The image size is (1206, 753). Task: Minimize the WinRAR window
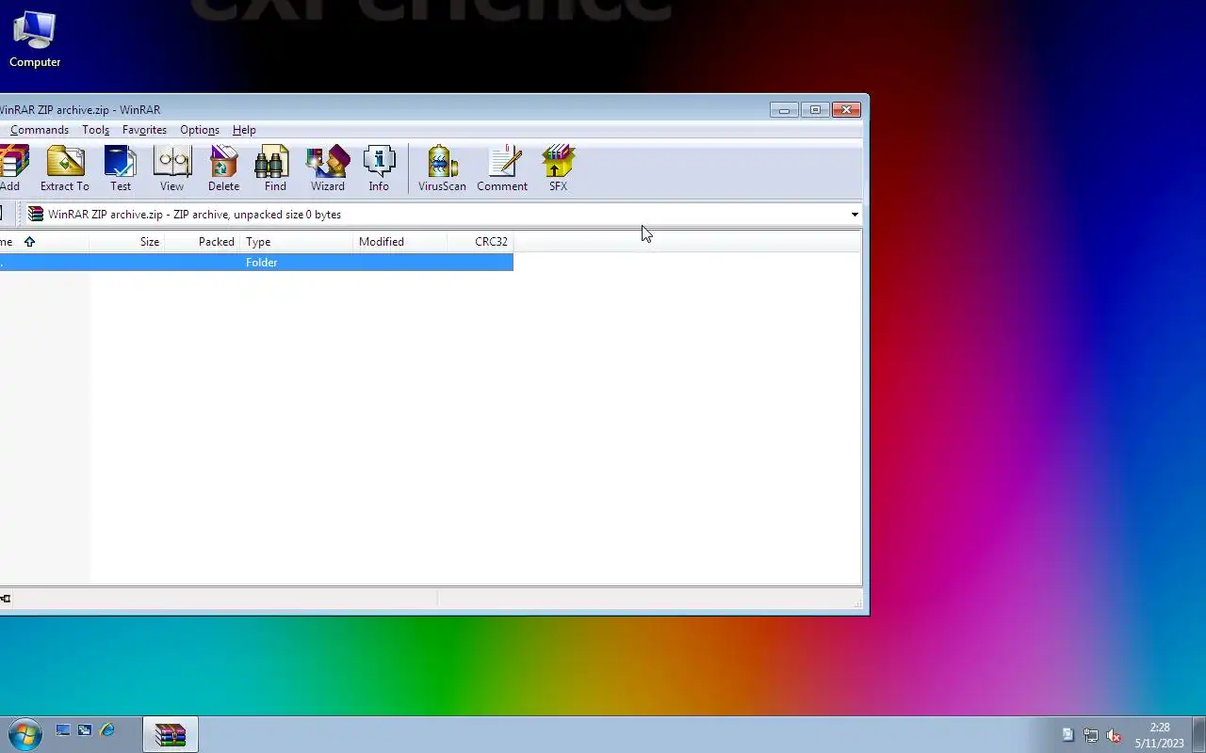click(x=784, y=110)
